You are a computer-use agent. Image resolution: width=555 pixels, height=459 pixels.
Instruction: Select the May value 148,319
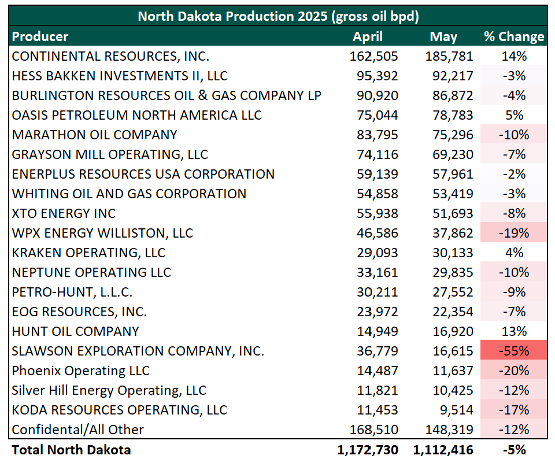pyautogui.click(x=449, y=430)
